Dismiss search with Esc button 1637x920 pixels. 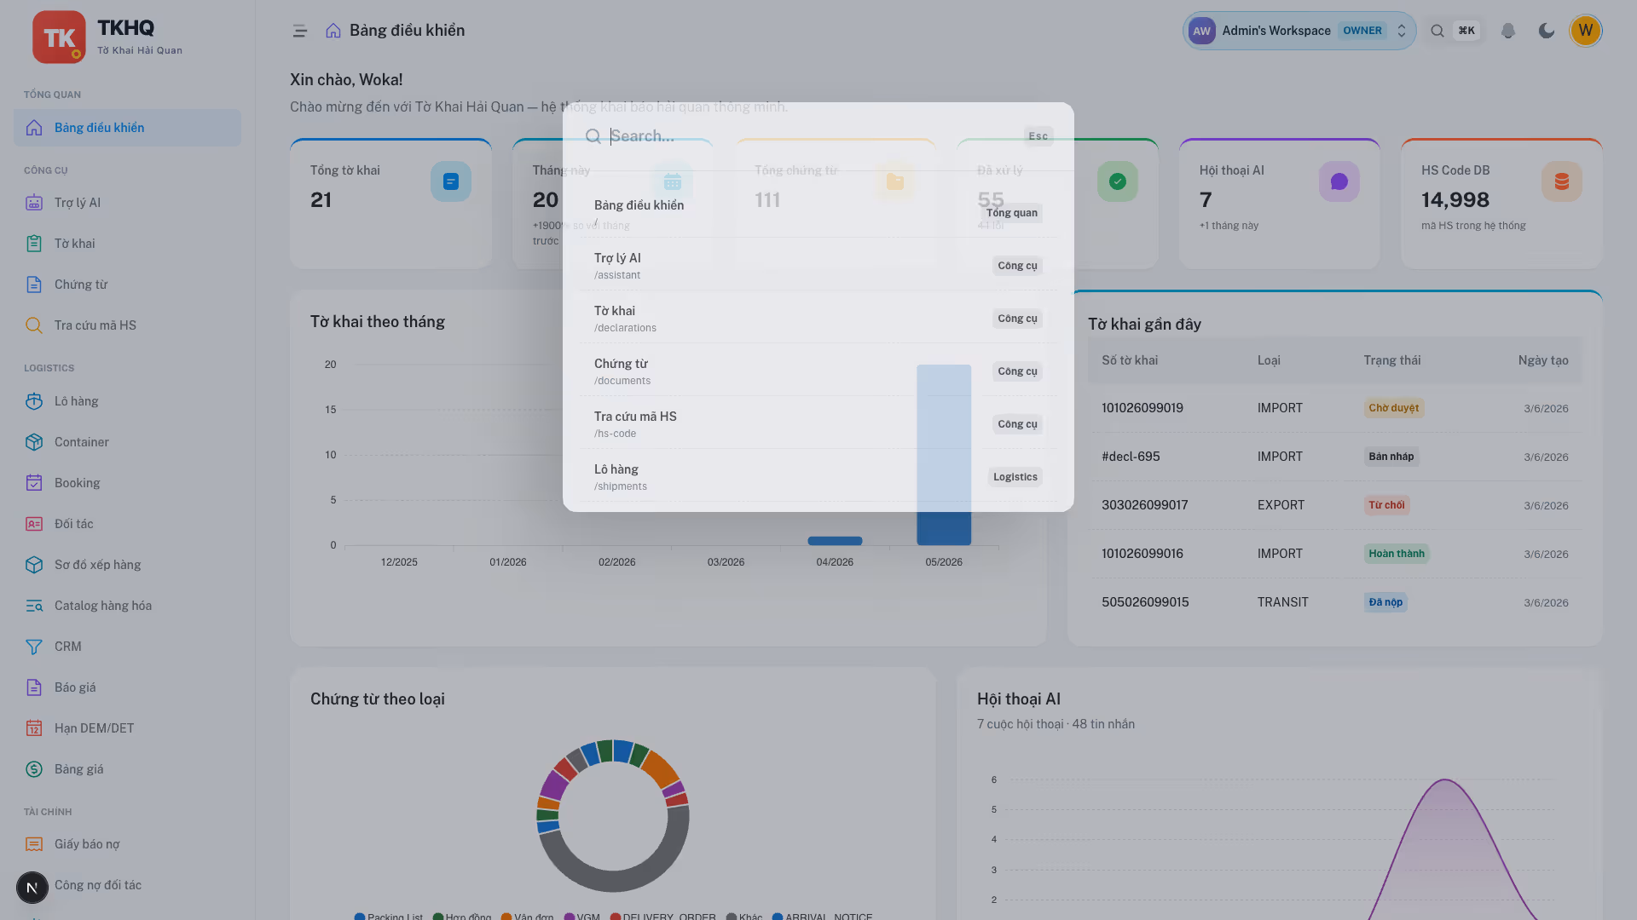tap(1038, 136)
